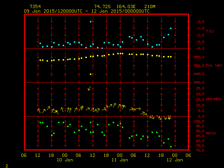This screenshot has height=168, width=224.
Task: Click the outlier yellow pressure point at 945.0
Action: [91, 74]
